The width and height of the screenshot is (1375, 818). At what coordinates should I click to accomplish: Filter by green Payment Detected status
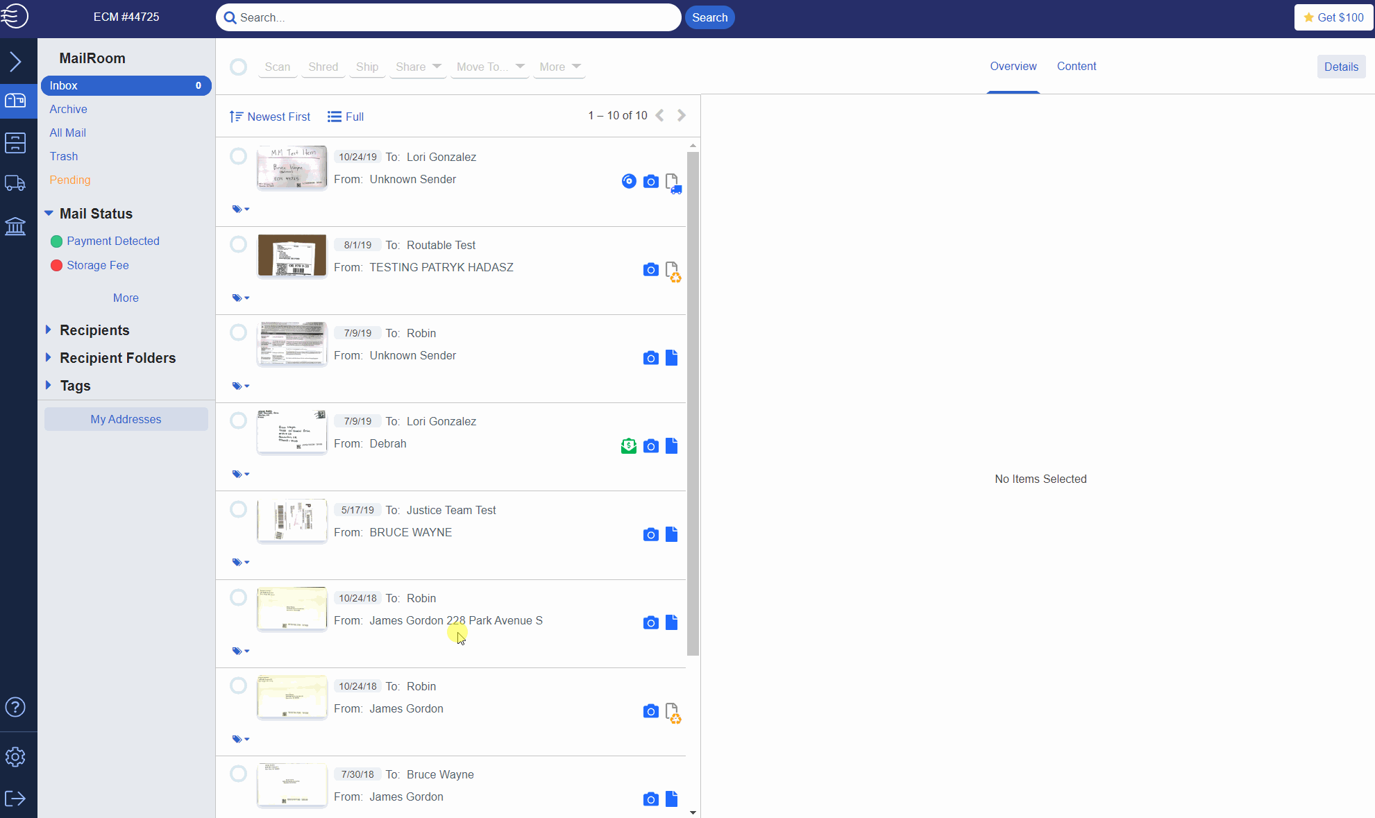(105, 241)
